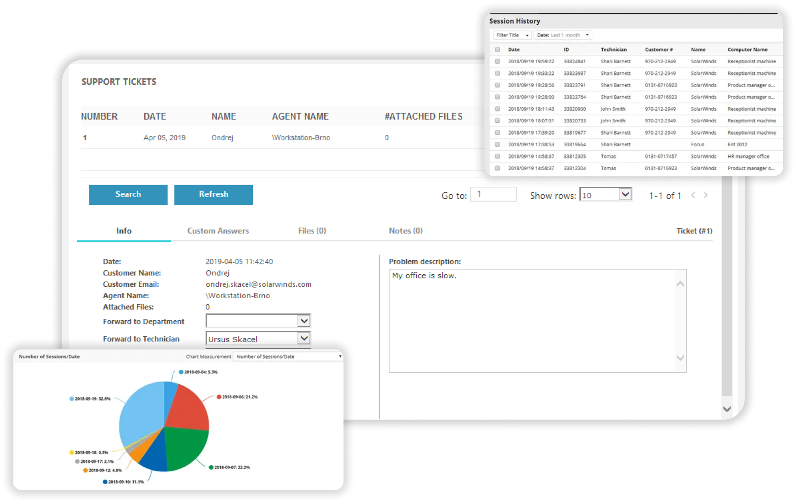Go to next page of tickets
Screen dimensions: 796x503
coord(706,195)
